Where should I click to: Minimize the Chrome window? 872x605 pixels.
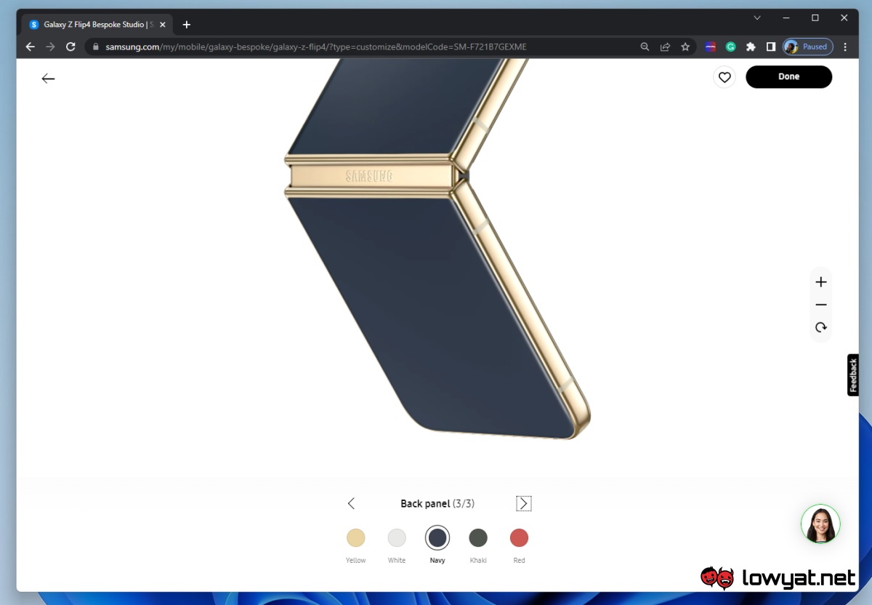point(786,17)
